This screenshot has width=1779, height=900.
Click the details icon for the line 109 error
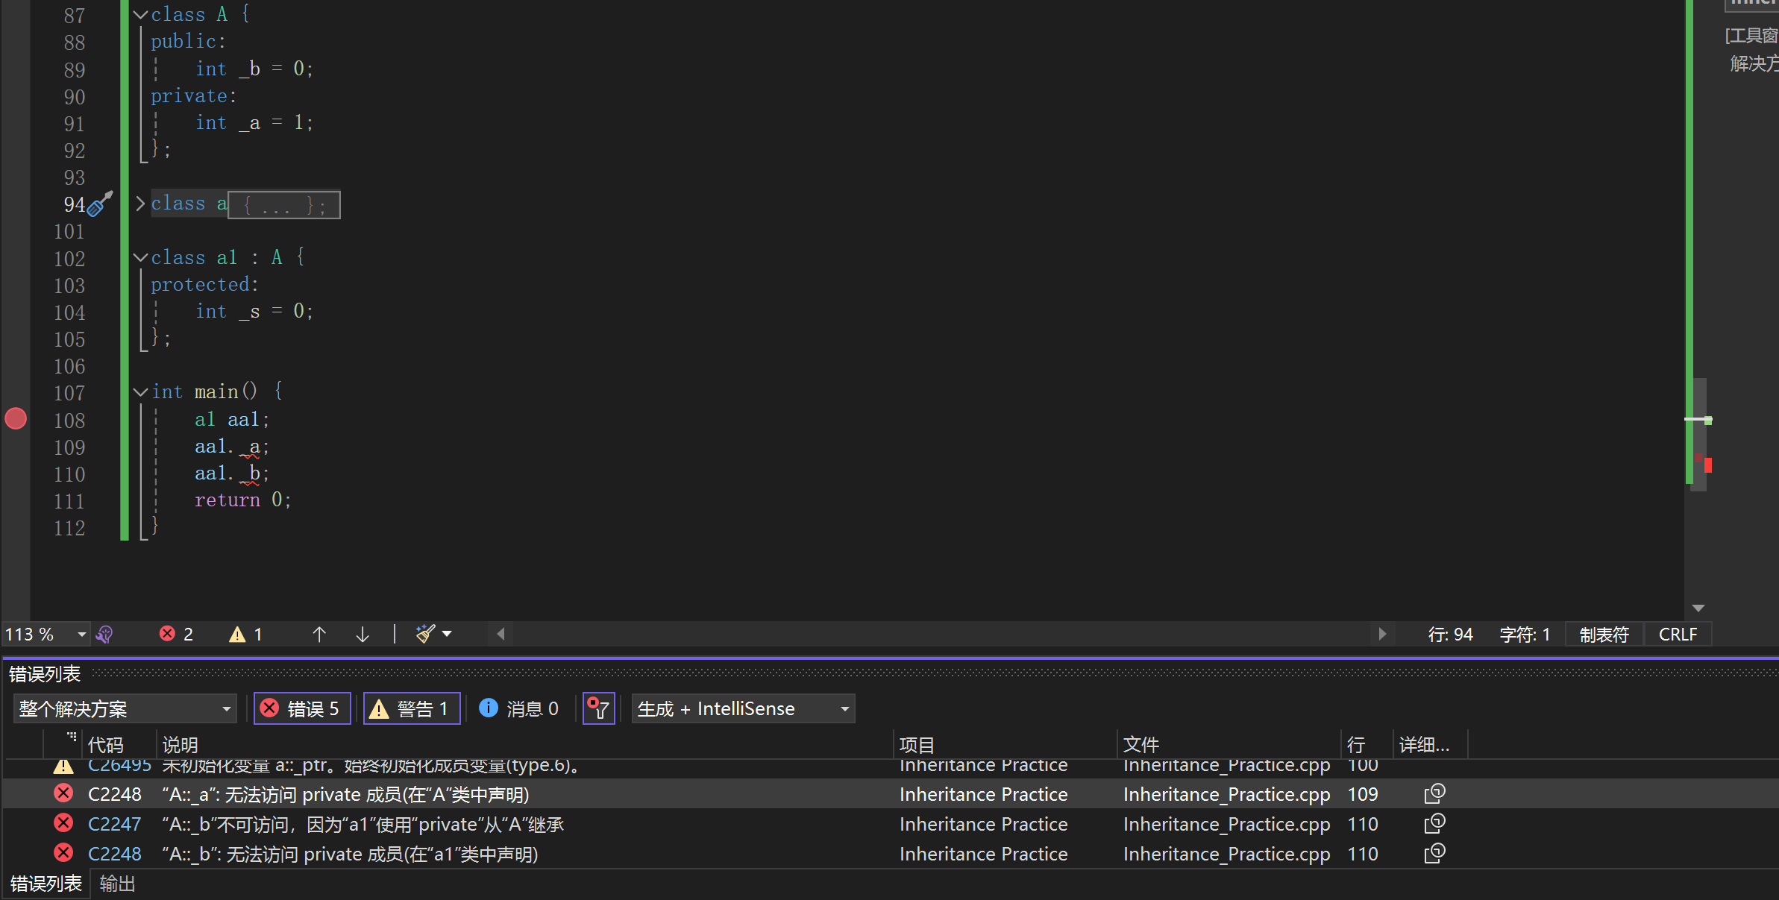pyautogui.click(x=1434, y=794)
